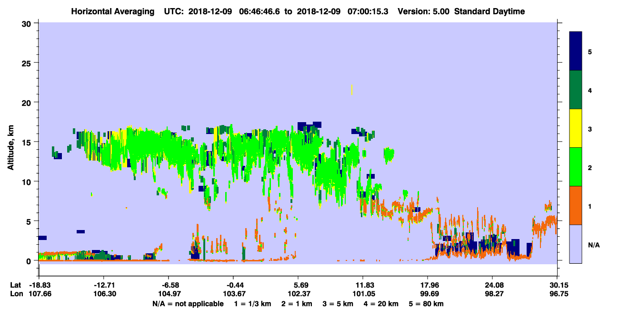
Task: Click the 'N/A = not applicable' legend note
Action: [188, 304]
